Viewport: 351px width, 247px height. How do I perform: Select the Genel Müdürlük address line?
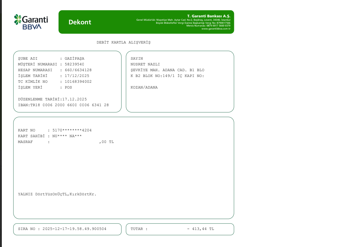tap(183, 20)
